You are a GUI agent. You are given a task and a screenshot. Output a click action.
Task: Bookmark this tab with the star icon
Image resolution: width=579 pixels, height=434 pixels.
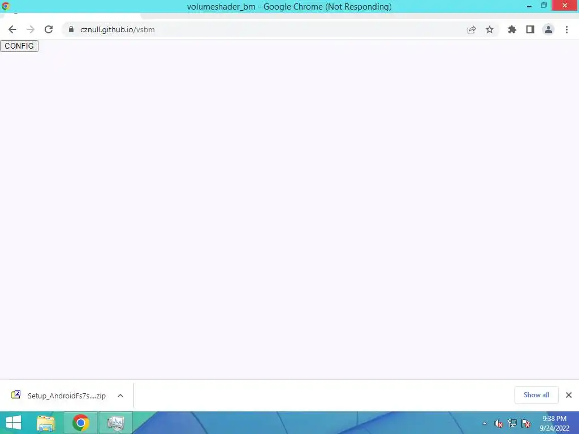point(490,29)
